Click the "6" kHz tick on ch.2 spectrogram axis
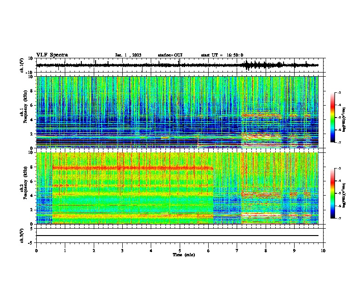Viewport: 364px width, 281px height. (x=32, y=181)
